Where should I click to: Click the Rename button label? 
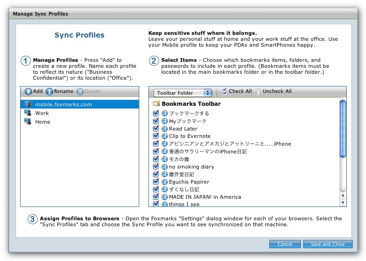64,91
